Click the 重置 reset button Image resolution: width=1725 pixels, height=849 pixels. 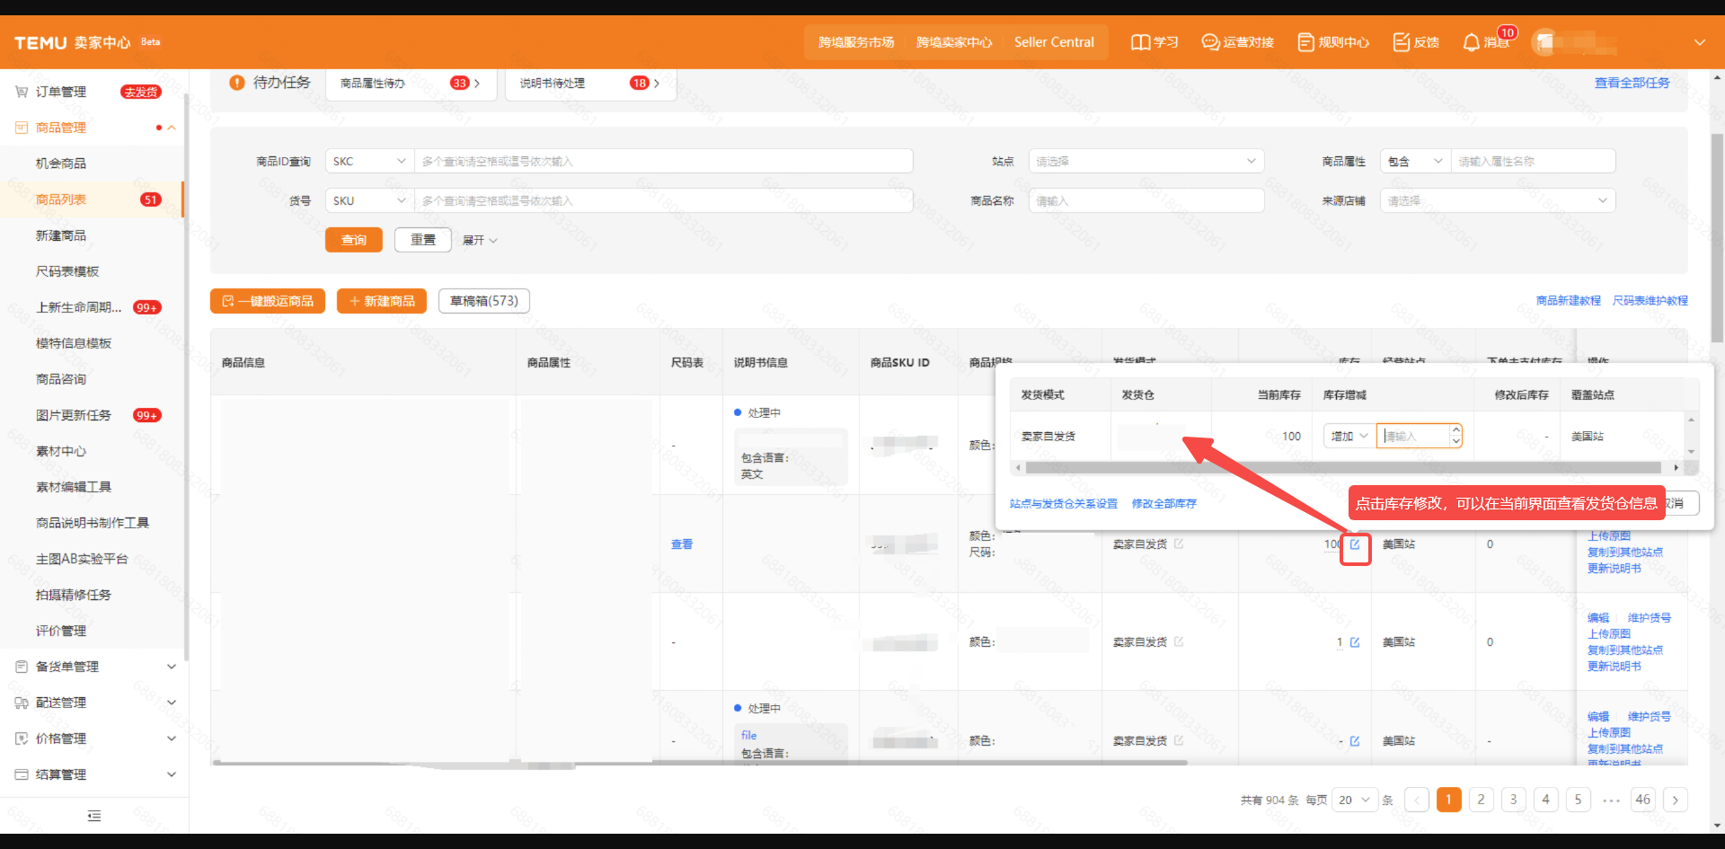(423, 240)
